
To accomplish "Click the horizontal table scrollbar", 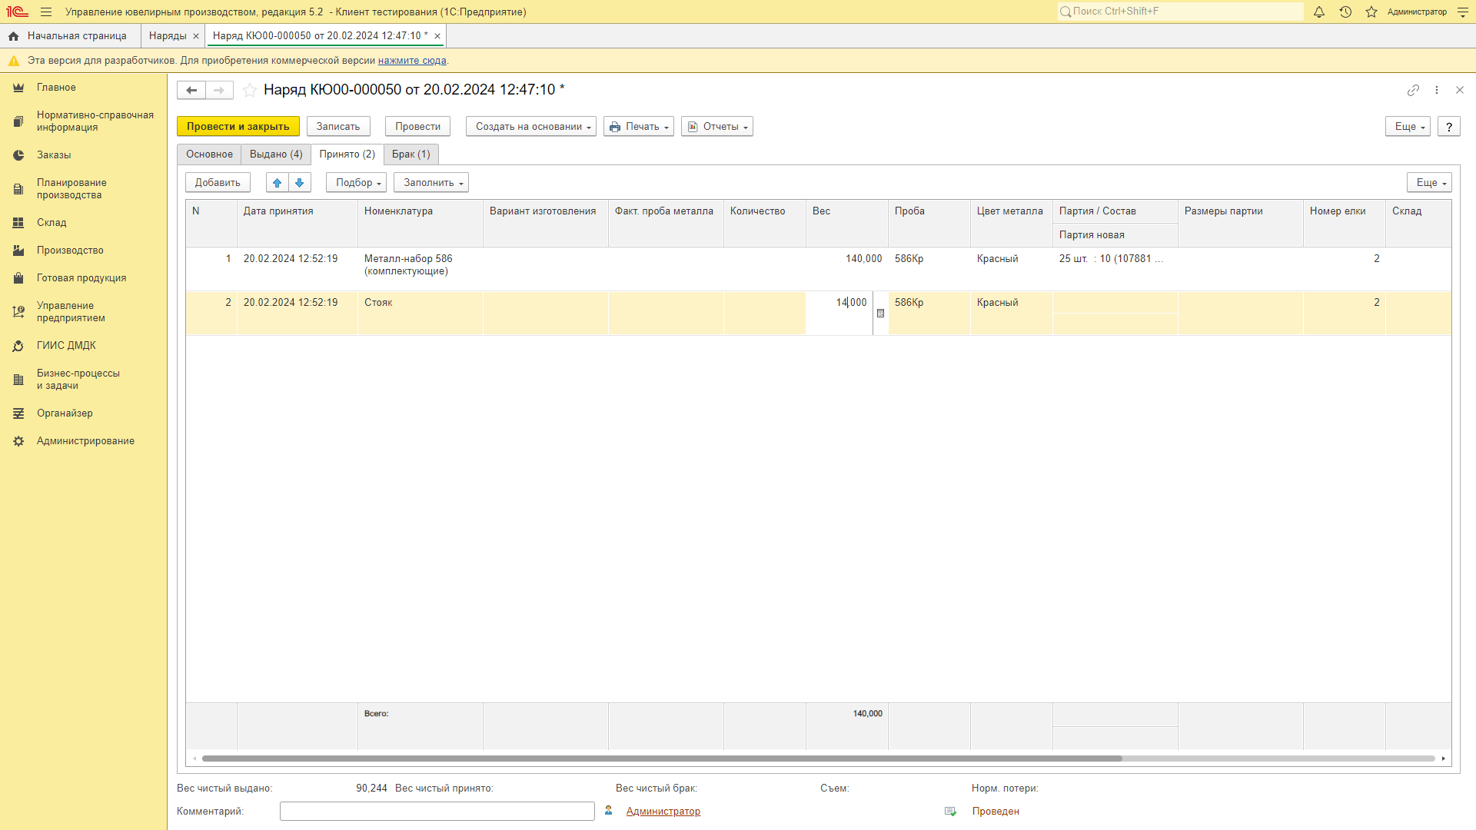I will pos(661,759).
